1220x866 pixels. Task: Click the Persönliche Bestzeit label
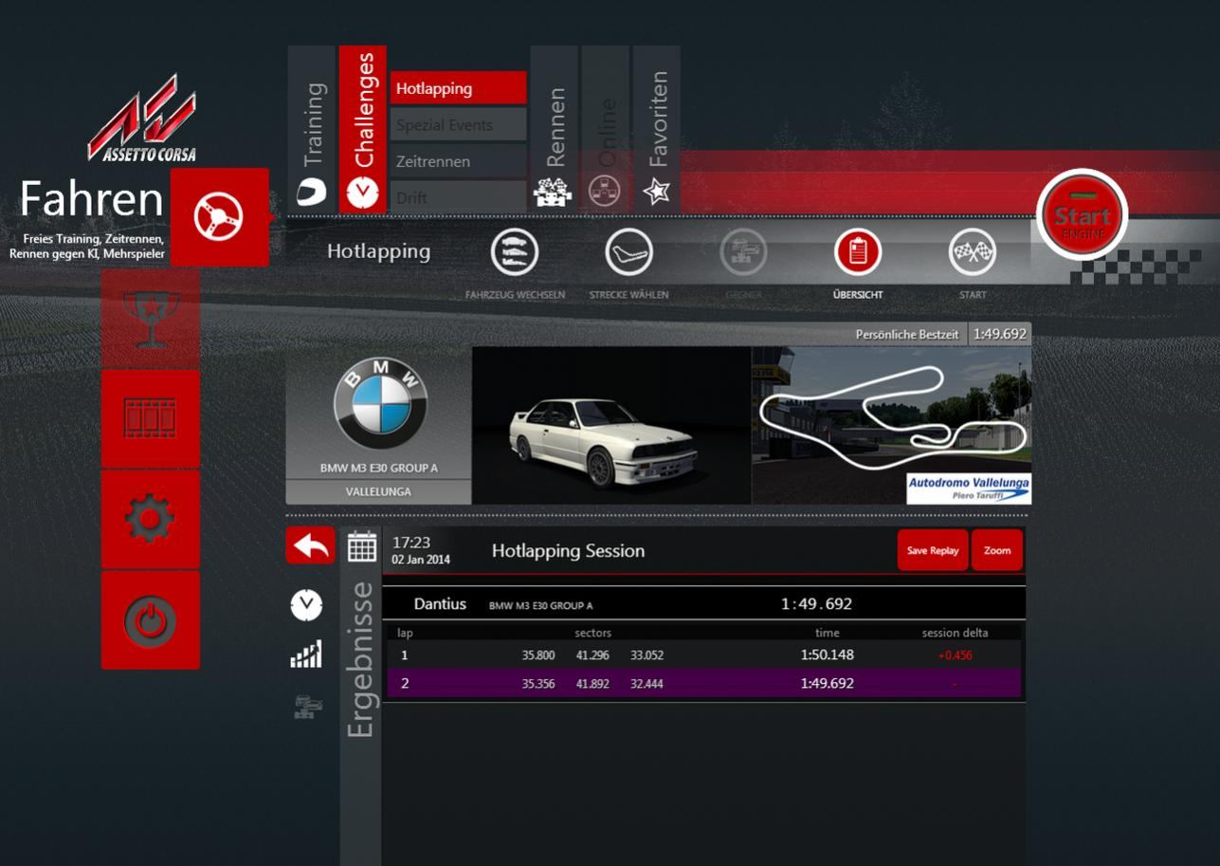[x=907, y=334]
